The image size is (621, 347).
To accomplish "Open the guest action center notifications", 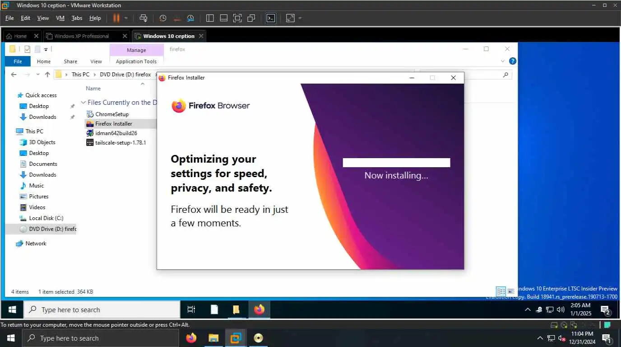I will pyautogui.click(x=606, y=310).
